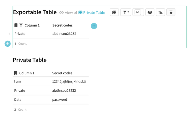
Task: Click the Private Table heading
Action: [x=30, y=60]
